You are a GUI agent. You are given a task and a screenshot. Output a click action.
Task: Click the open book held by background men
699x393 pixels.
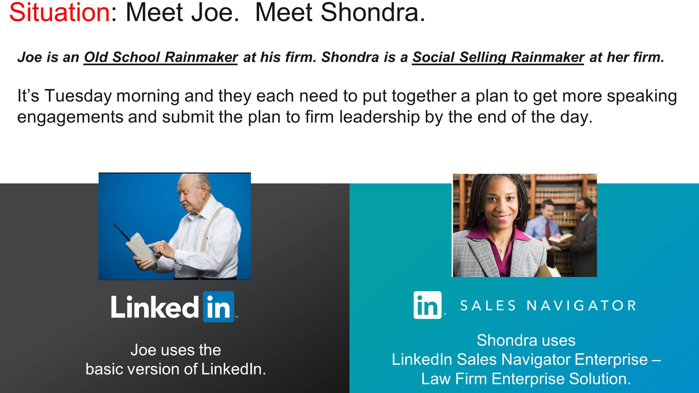[560, 240]
